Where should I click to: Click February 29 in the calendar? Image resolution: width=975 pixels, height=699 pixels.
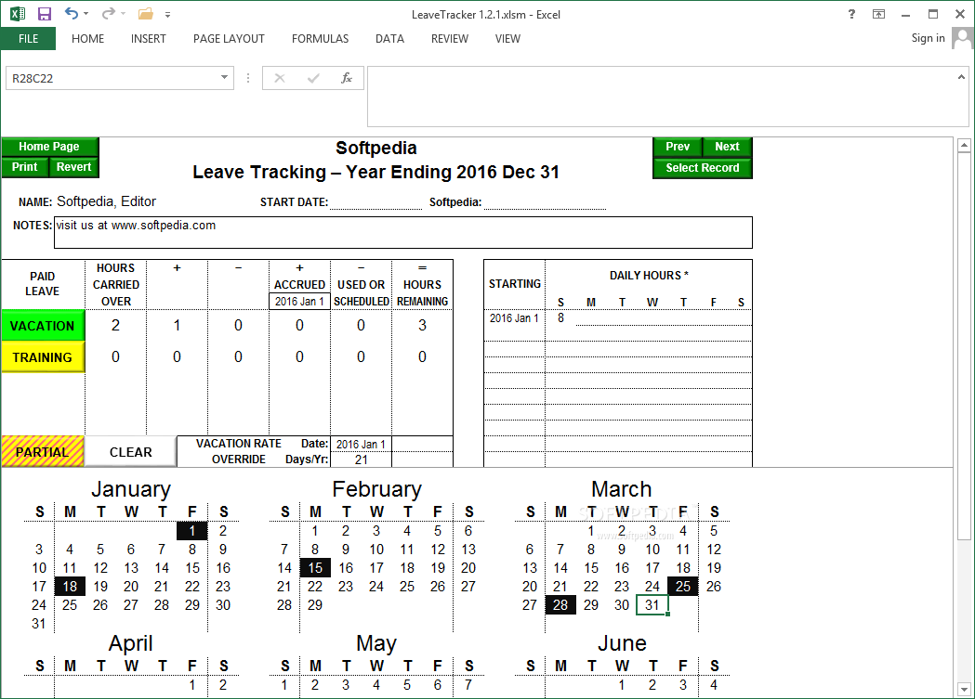(x=315, y=604)
